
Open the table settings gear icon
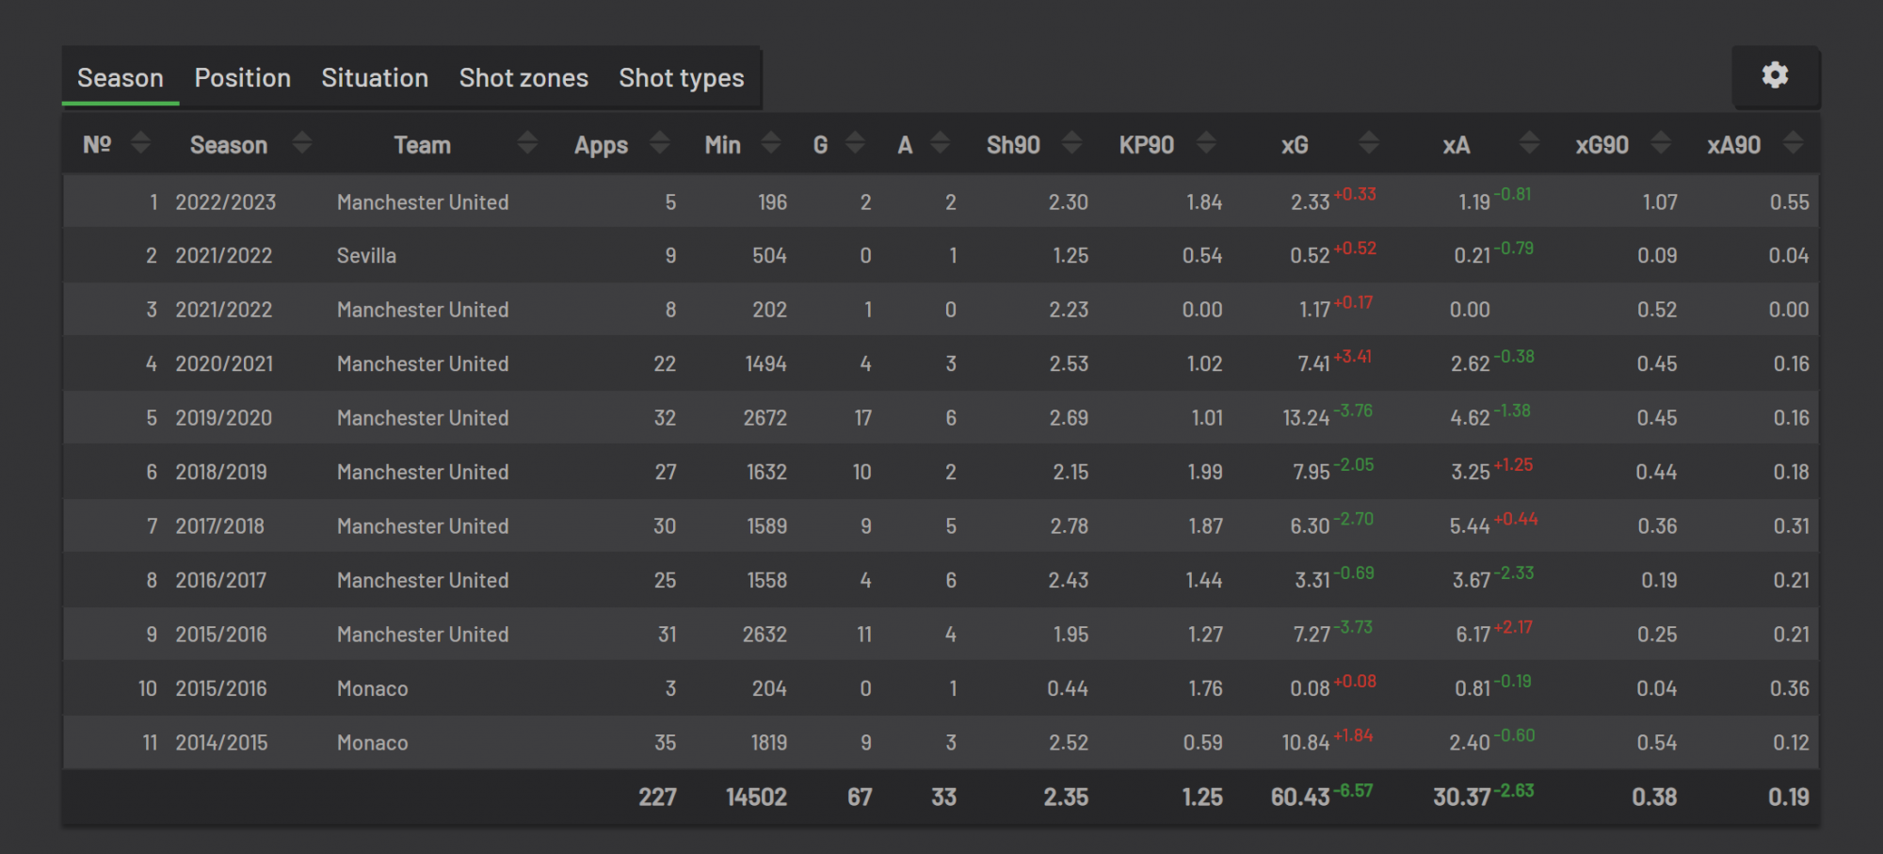[x=1775, y=75]
